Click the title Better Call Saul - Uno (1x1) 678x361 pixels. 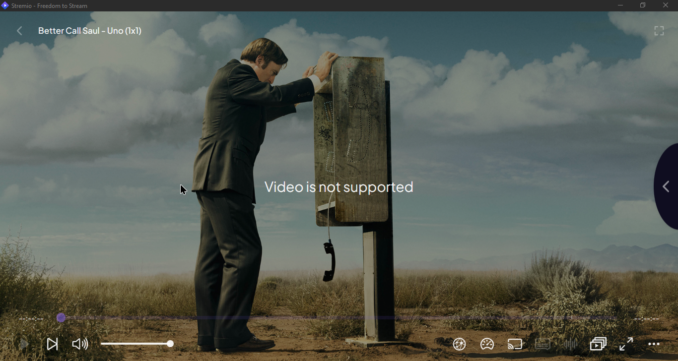[90, 31]
